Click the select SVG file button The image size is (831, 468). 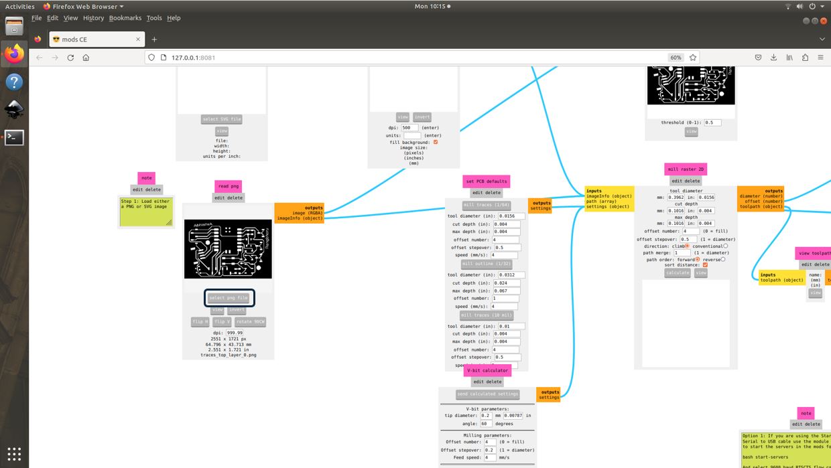point(222,119)
